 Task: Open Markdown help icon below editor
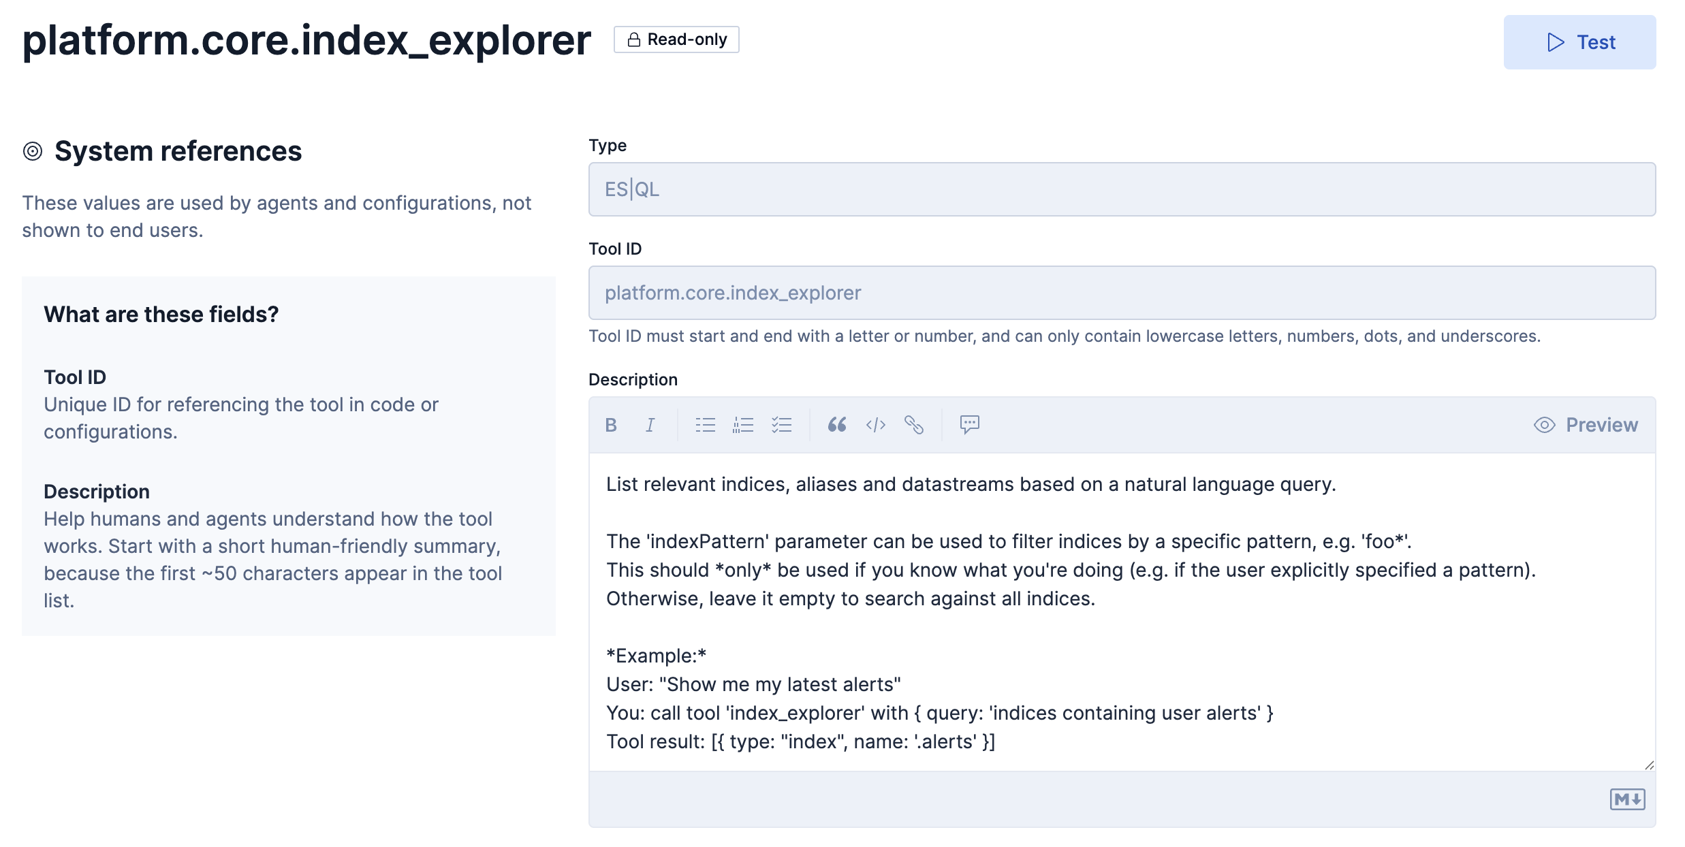1627,799
